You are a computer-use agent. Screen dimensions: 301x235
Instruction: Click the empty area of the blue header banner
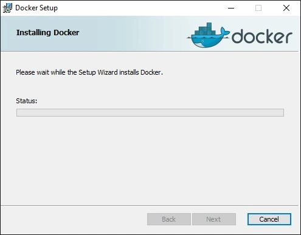(132, 33)
